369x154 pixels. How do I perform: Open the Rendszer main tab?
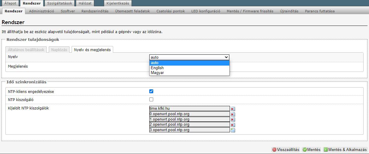[32, 3]
